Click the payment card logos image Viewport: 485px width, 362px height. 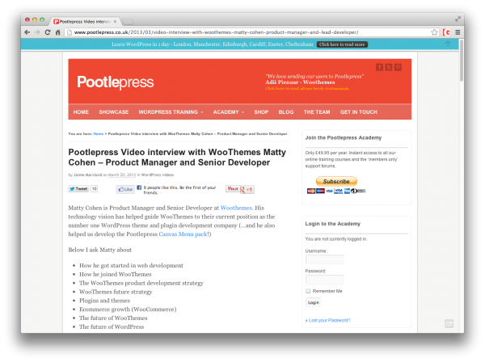pyautogui.click(x=336, y=191)
